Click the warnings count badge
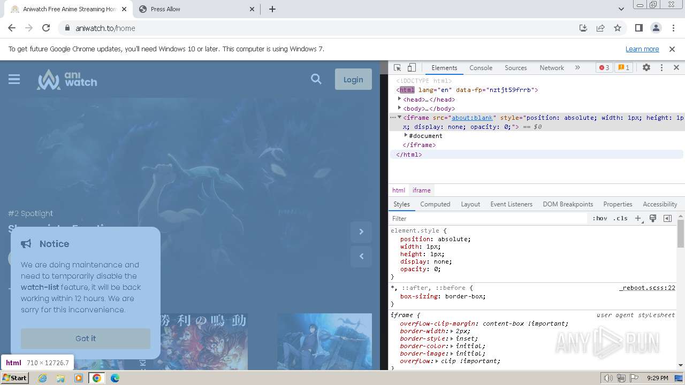685x385 pixels. pos(624,68)
